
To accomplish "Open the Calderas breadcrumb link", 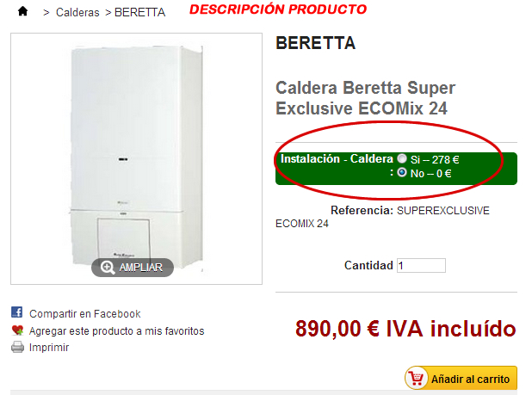I will tap(77, 13).
